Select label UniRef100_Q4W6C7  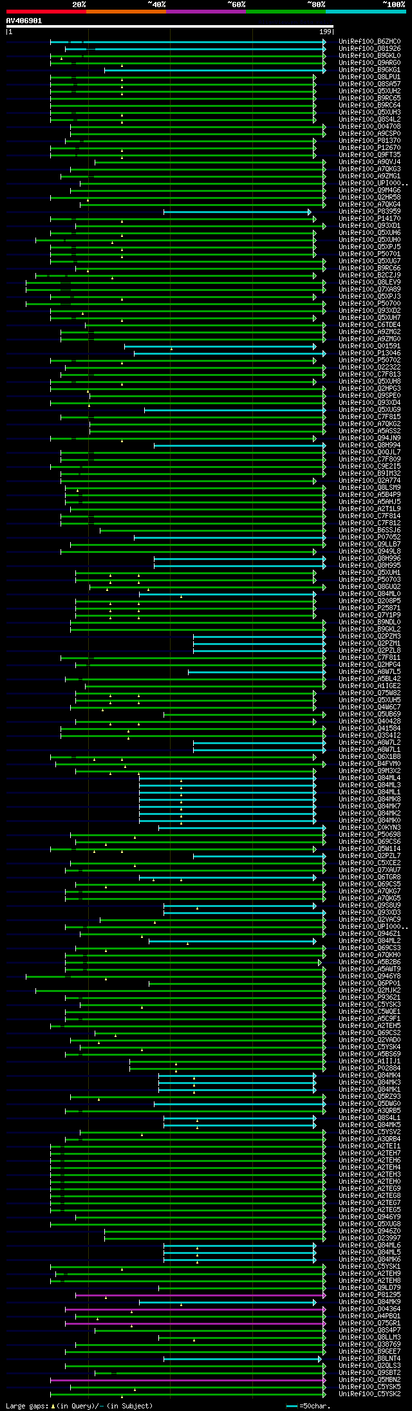(370, 707)
